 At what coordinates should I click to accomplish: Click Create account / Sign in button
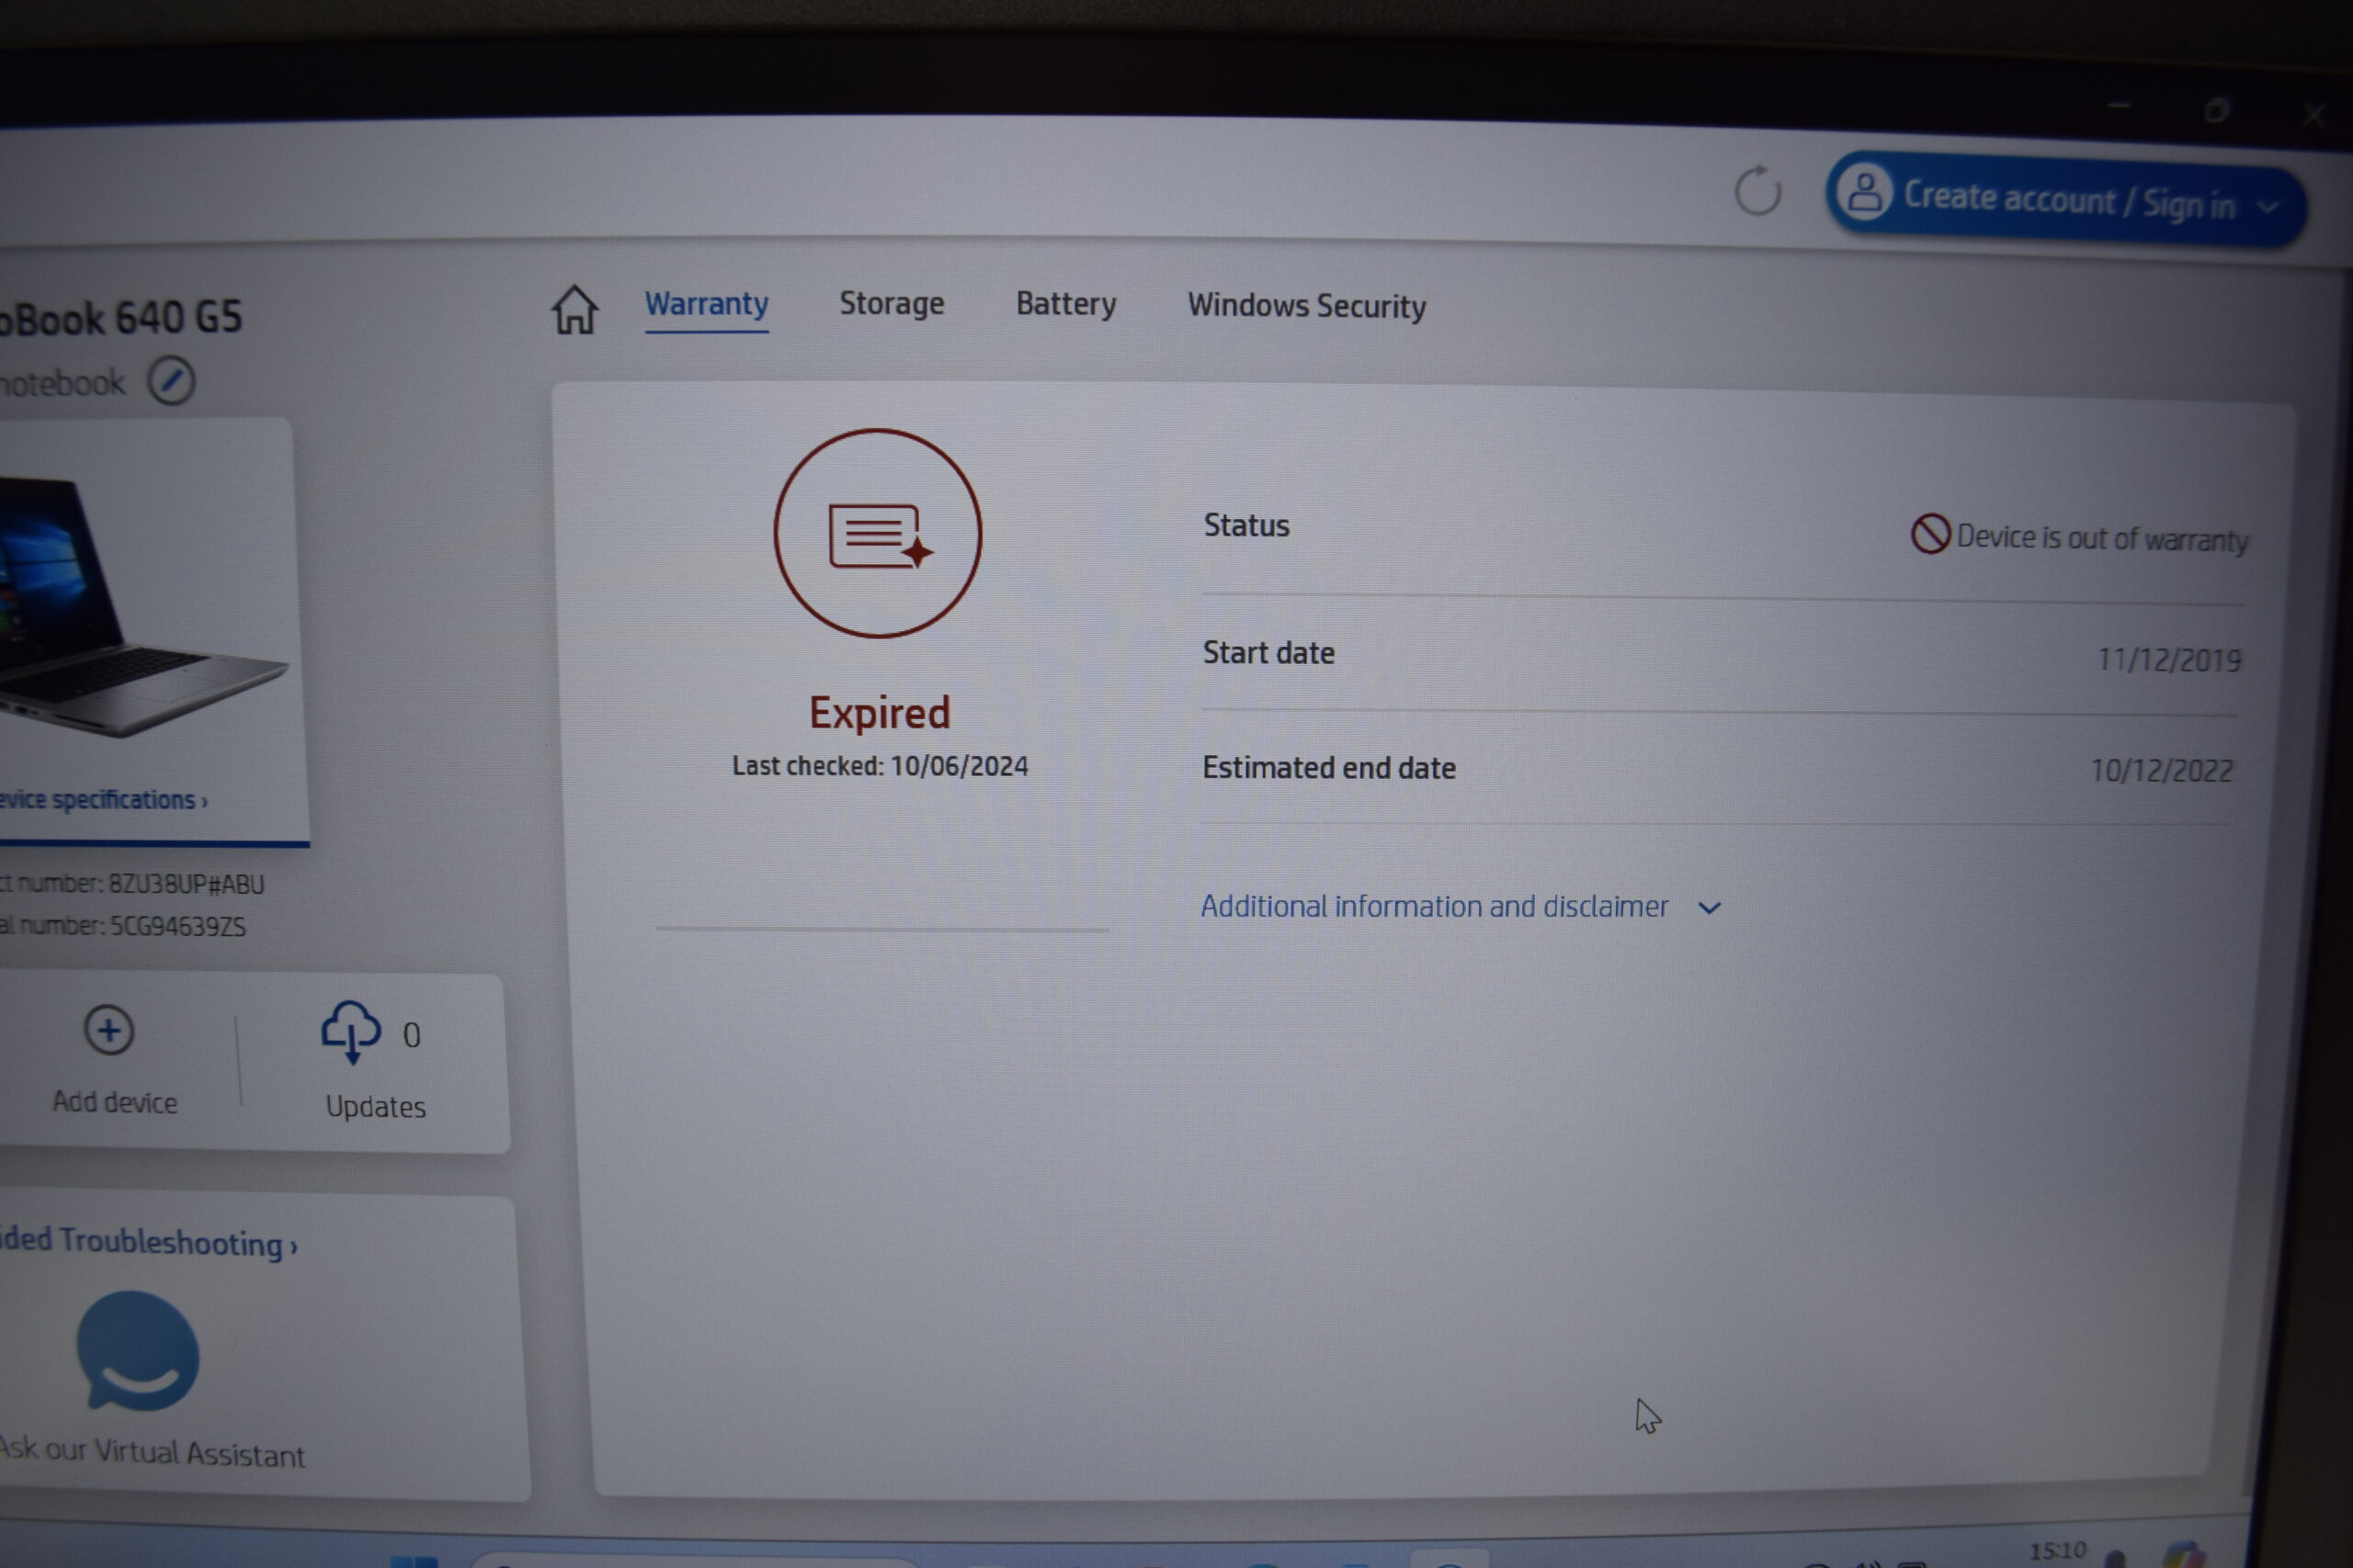tap(2066, 200)
